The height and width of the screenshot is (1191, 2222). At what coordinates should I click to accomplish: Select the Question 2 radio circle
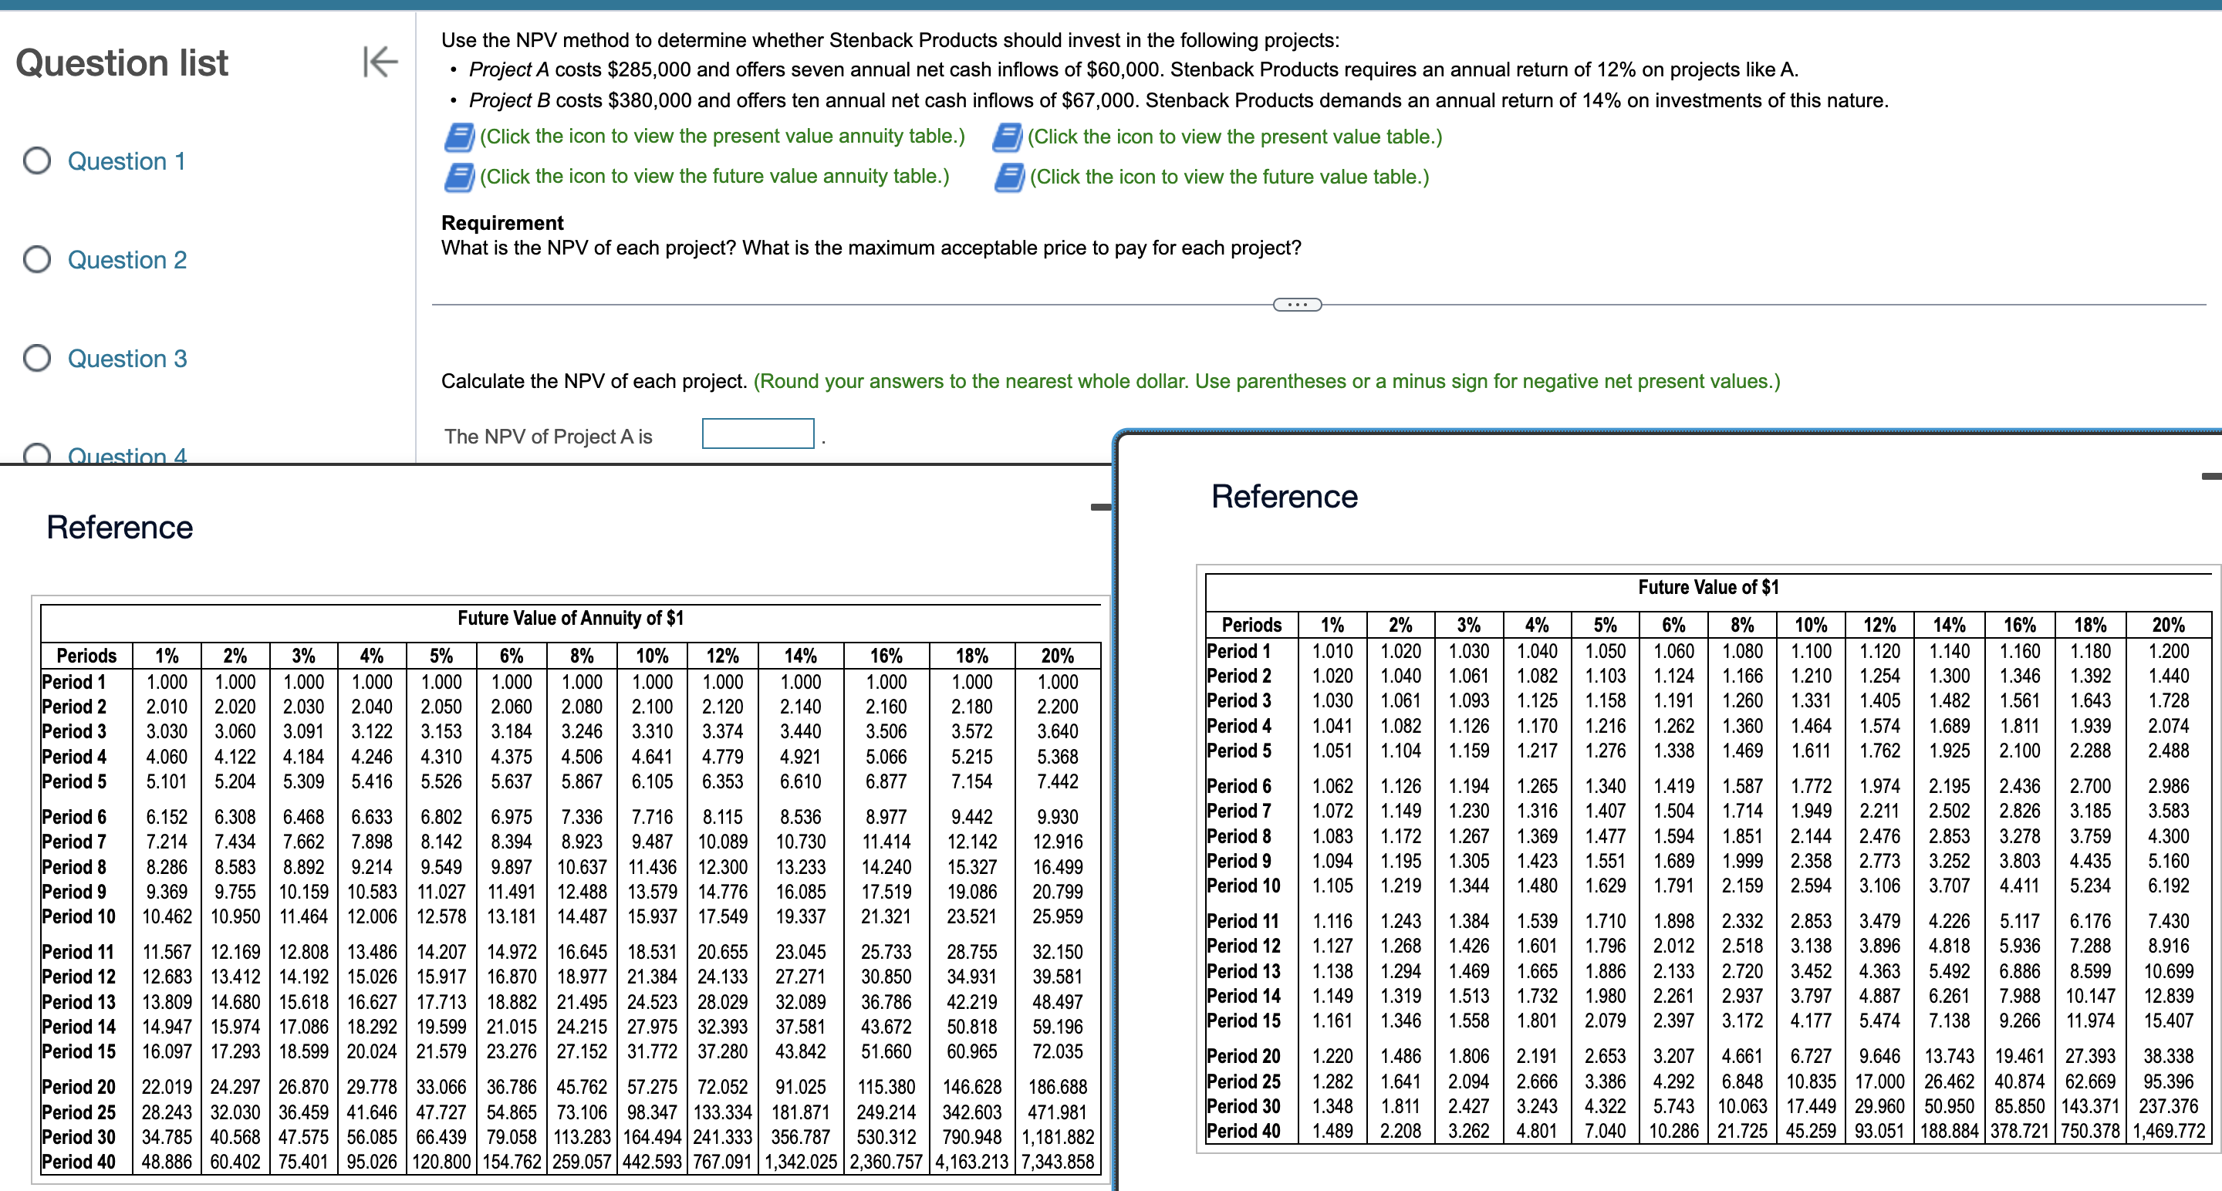tap(37, 260)
